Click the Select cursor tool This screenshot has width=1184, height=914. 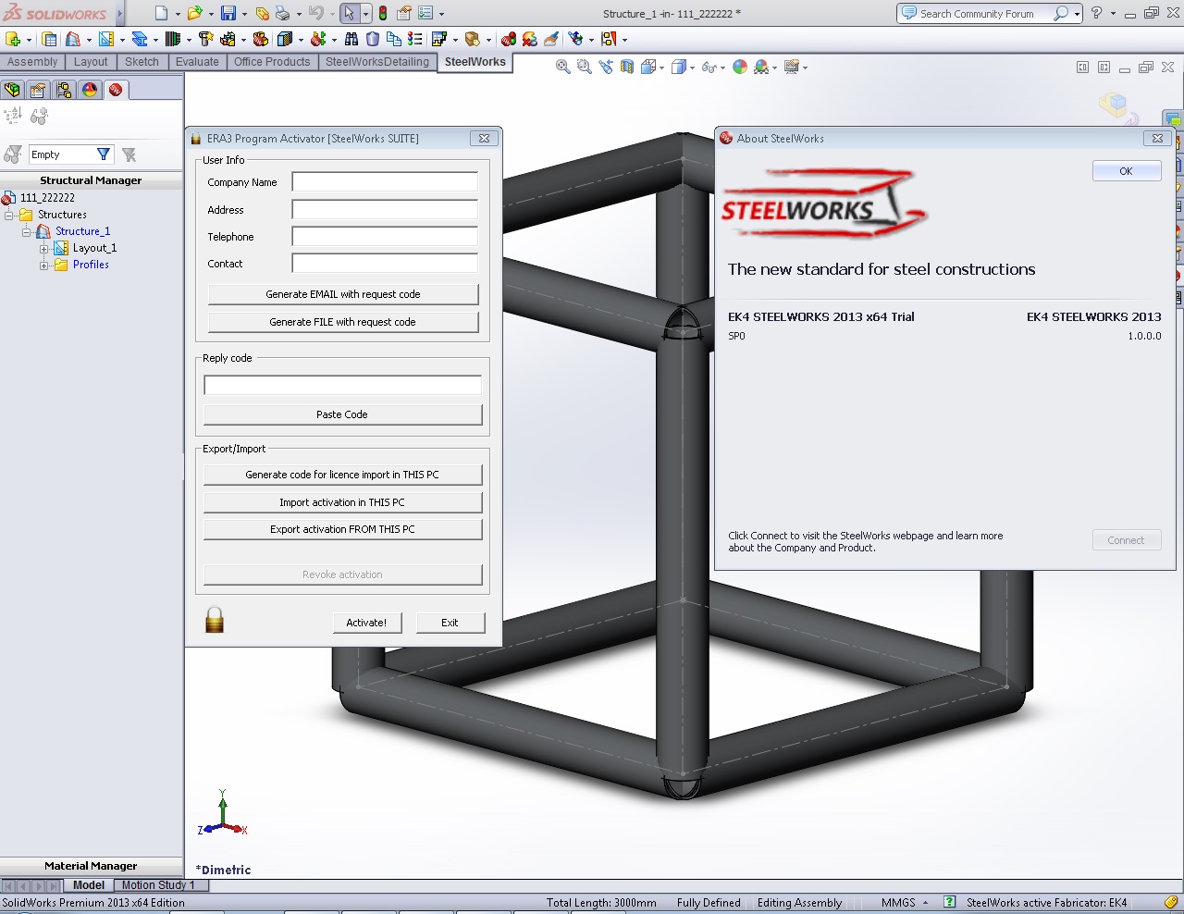click(x=349, y=13)
